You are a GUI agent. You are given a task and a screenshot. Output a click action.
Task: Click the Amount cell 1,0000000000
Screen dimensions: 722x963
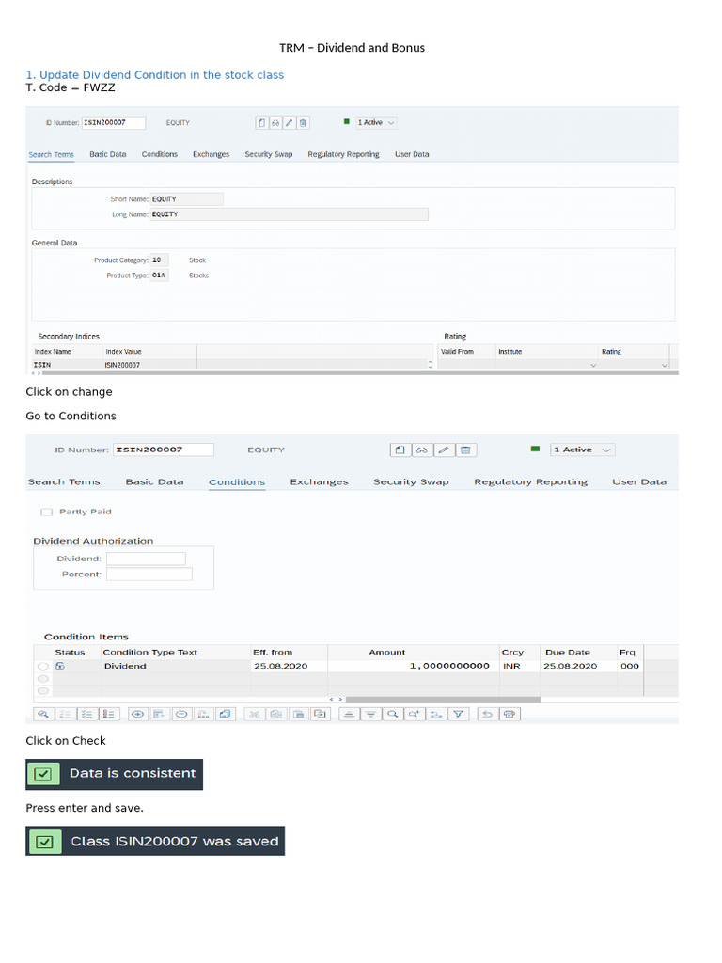pos(414,667)
